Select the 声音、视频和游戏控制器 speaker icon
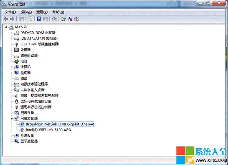 click(x=16, y=96)
